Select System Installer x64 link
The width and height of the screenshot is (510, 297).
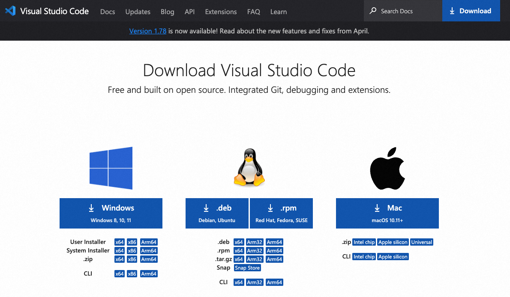tap(120, 250)
